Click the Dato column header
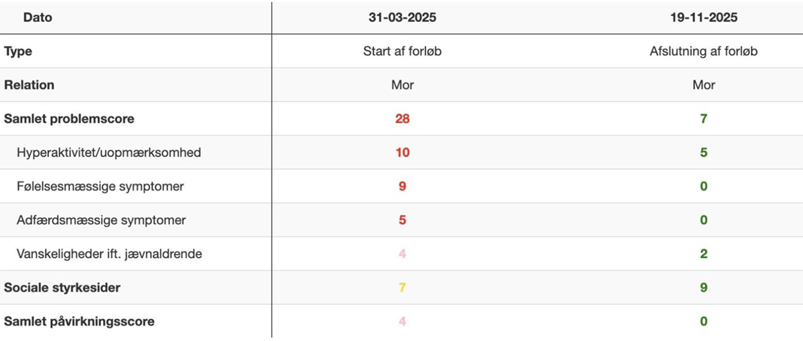 [x=37, y=17]
